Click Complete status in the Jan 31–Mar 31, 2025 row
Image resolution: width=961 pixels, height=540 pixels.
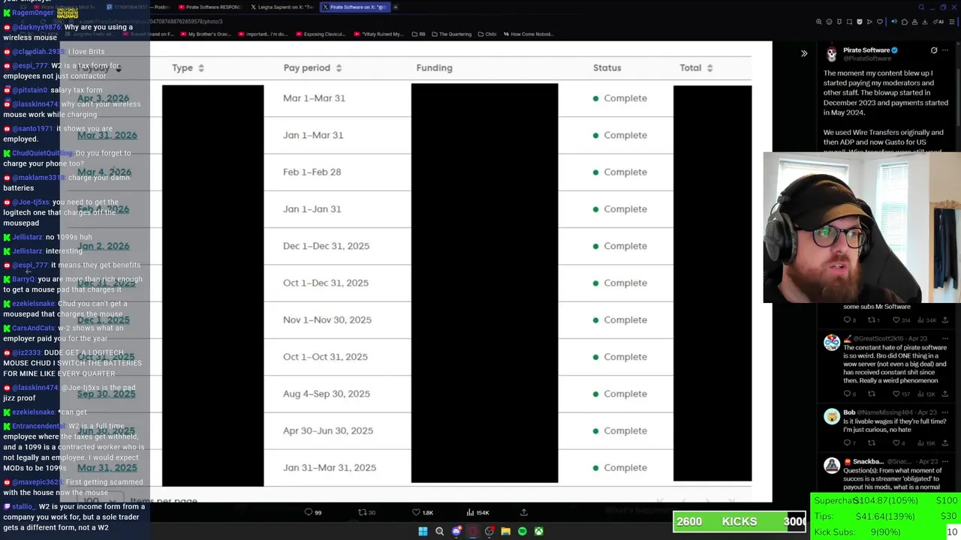619,467
